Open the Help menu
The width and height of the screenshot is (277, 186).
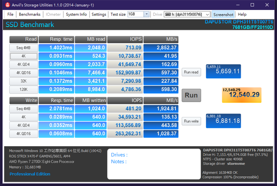[x=242, y=14]
